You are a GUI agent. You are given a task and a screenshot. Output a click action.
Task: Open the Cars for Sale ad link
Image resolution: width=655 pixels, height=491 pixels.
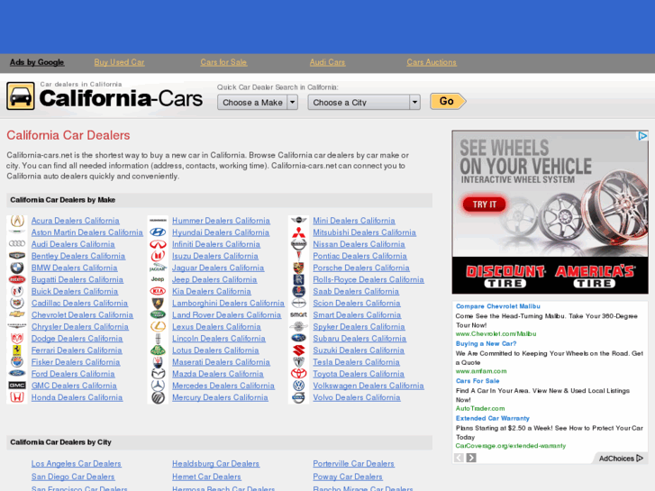pyautogui.click(x=223, y=62)
